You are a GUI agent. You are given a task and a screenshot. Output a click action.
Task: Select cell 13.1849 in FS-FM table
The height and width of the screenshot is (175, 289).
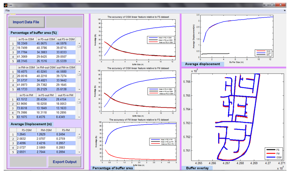46,108
